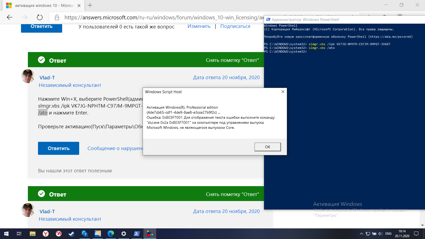The image size is (425, 239).
Task: Click the answers.microsoft.com address bar
Action: [x=163, y=18]
